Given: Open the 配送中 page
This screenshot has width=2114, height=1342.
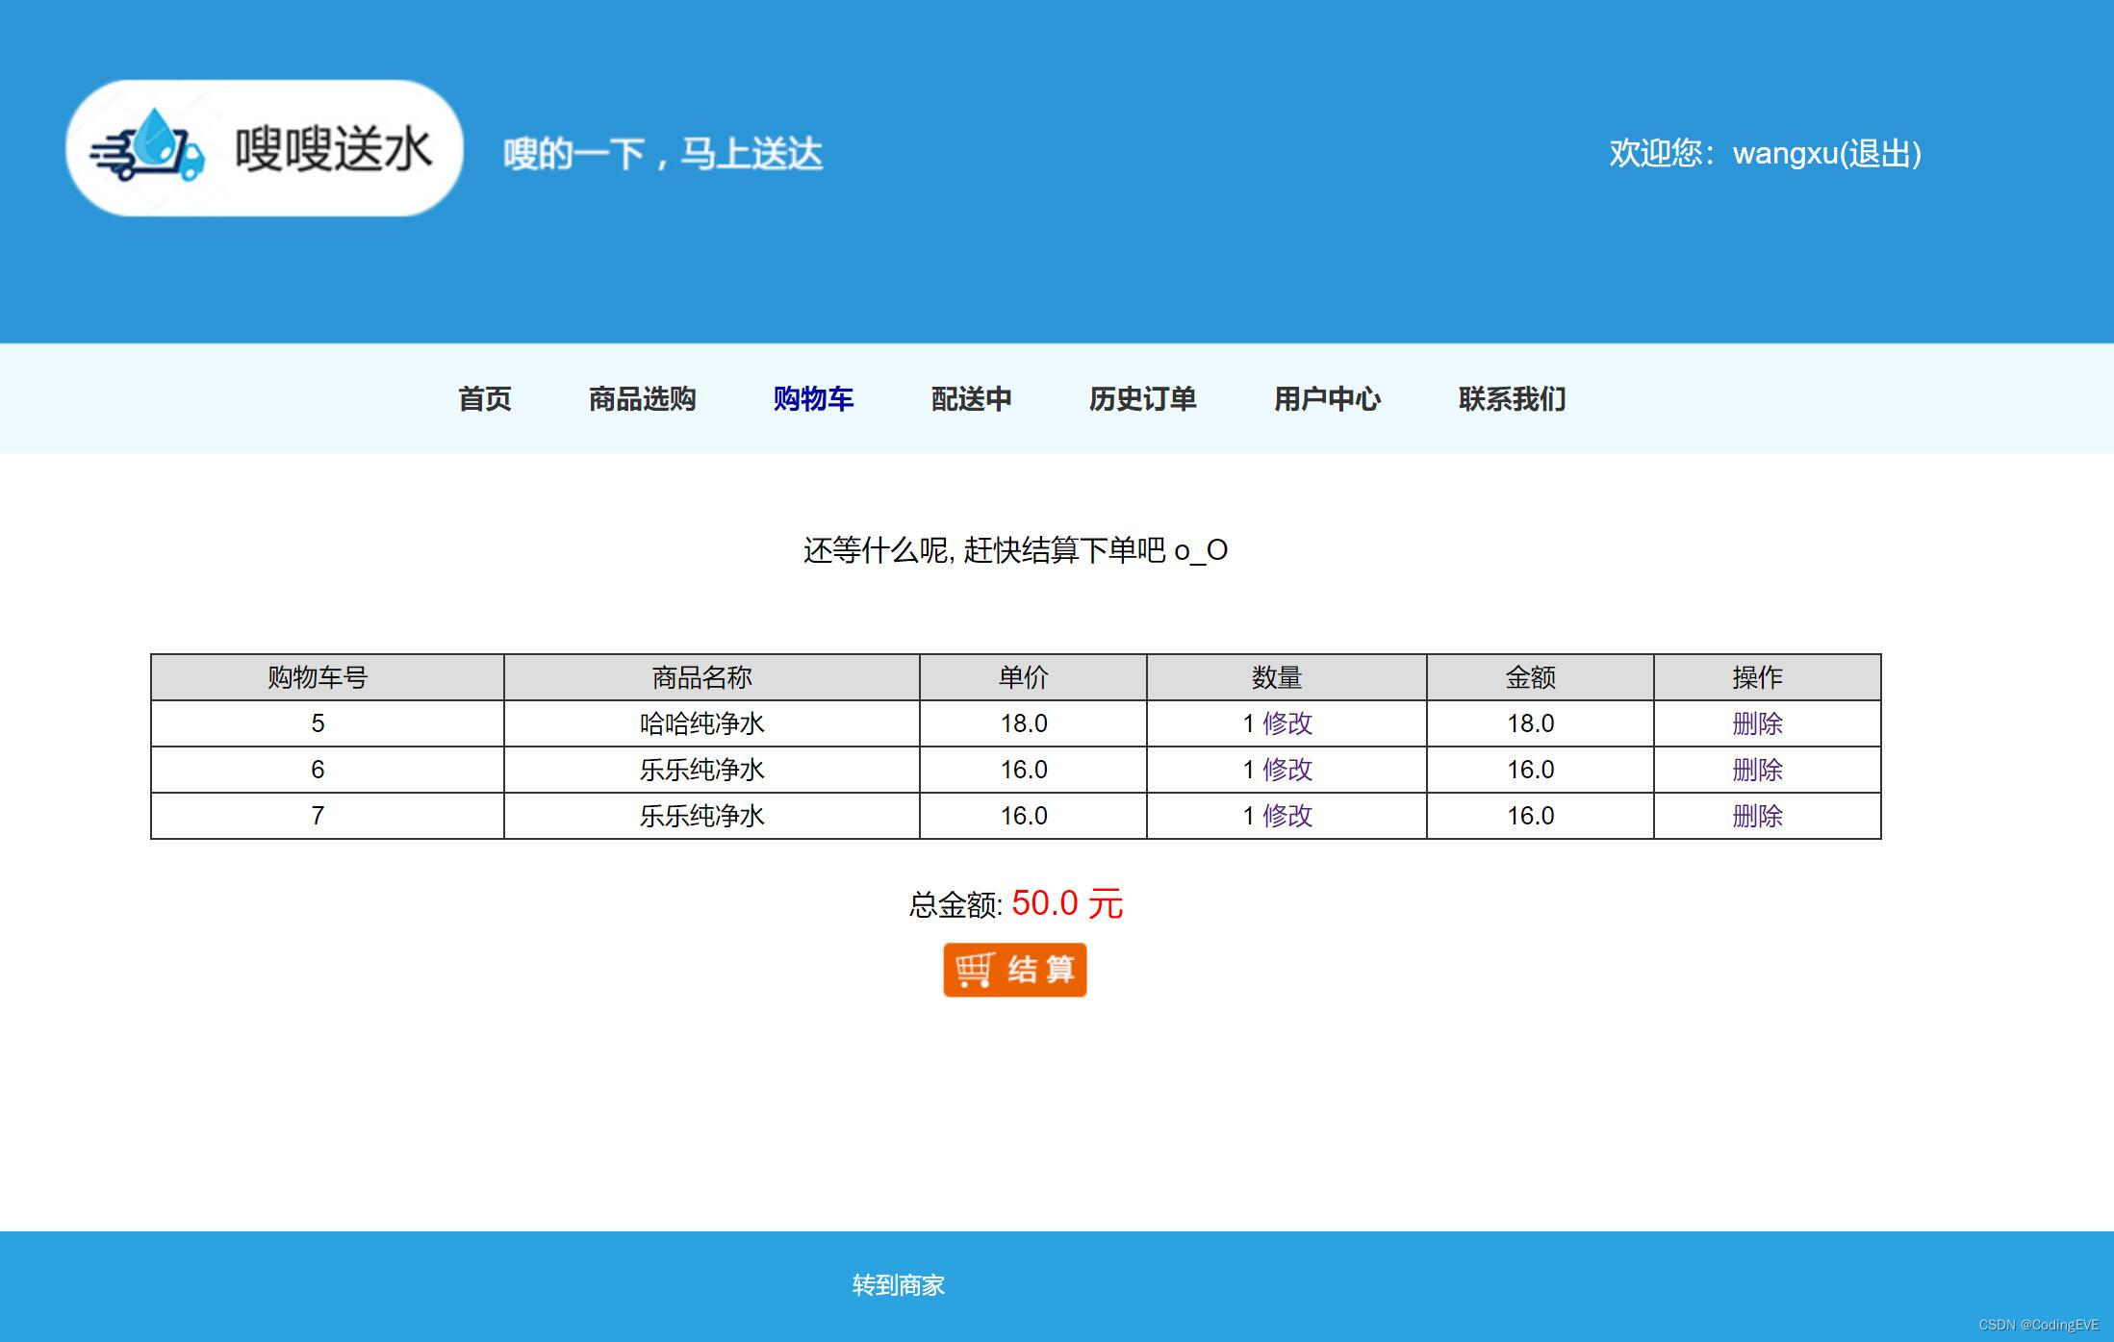Looking at the screenshot, I should point(970,398).
